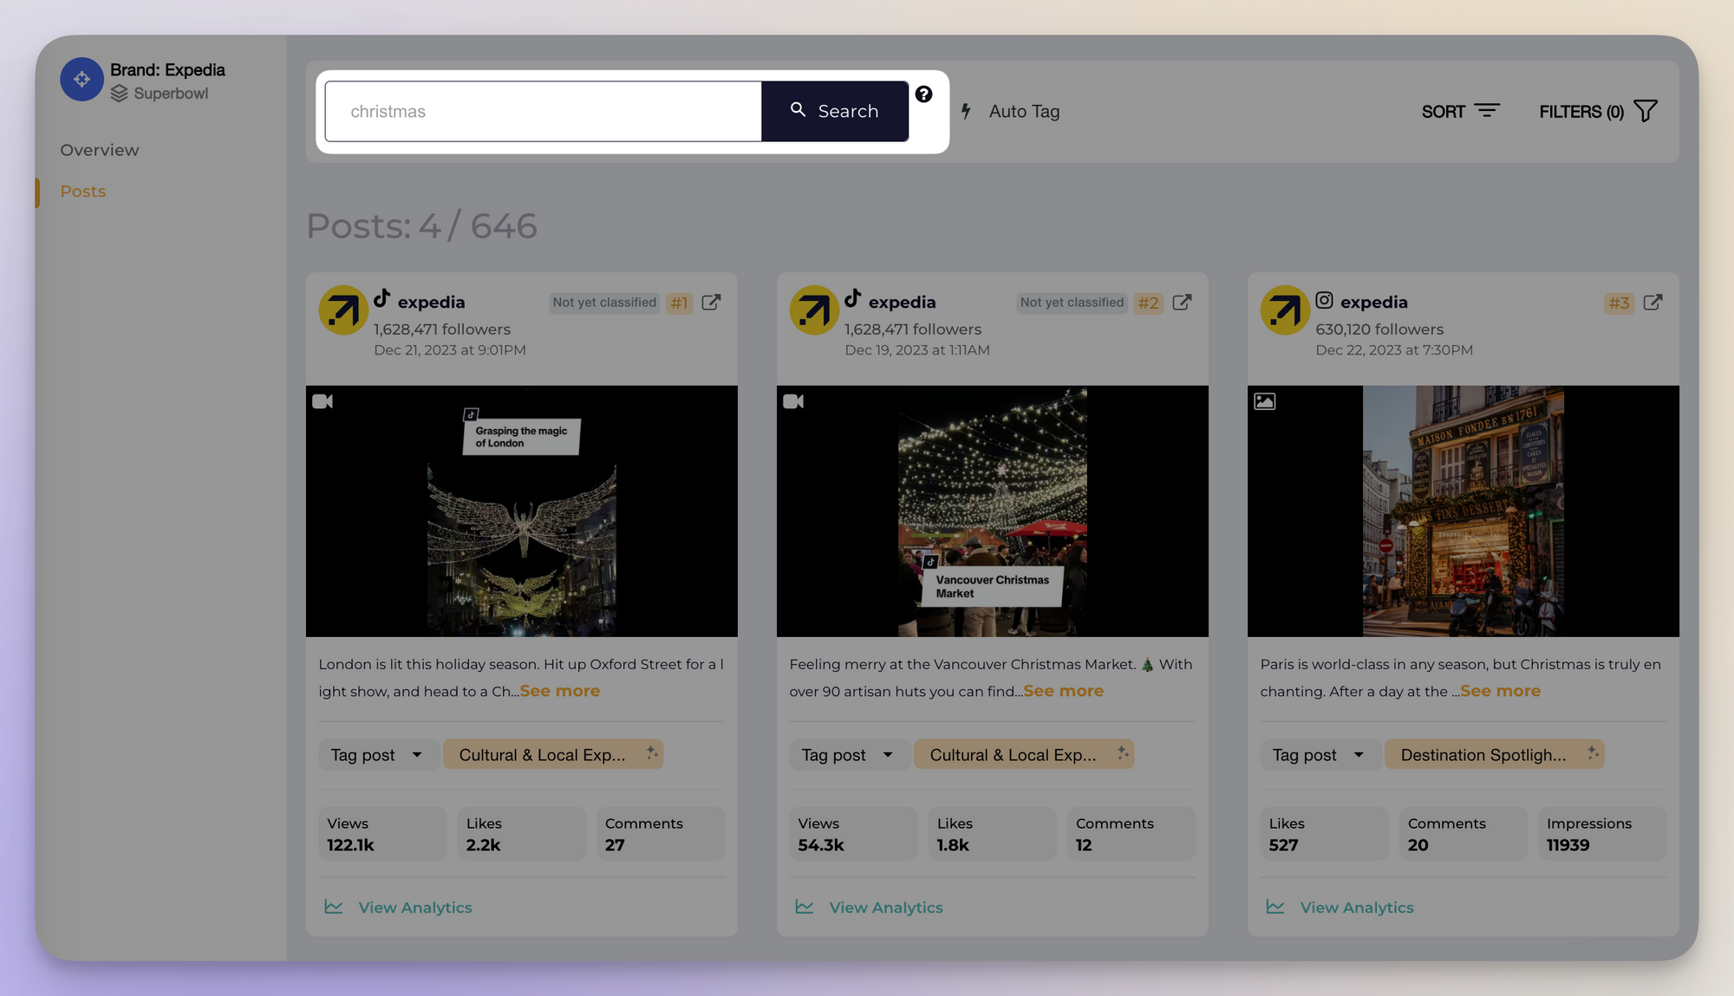Click the Expedia brand logo icon
Screen dimensions: 1734x996
pyautogui.click(x=81, y=80)
